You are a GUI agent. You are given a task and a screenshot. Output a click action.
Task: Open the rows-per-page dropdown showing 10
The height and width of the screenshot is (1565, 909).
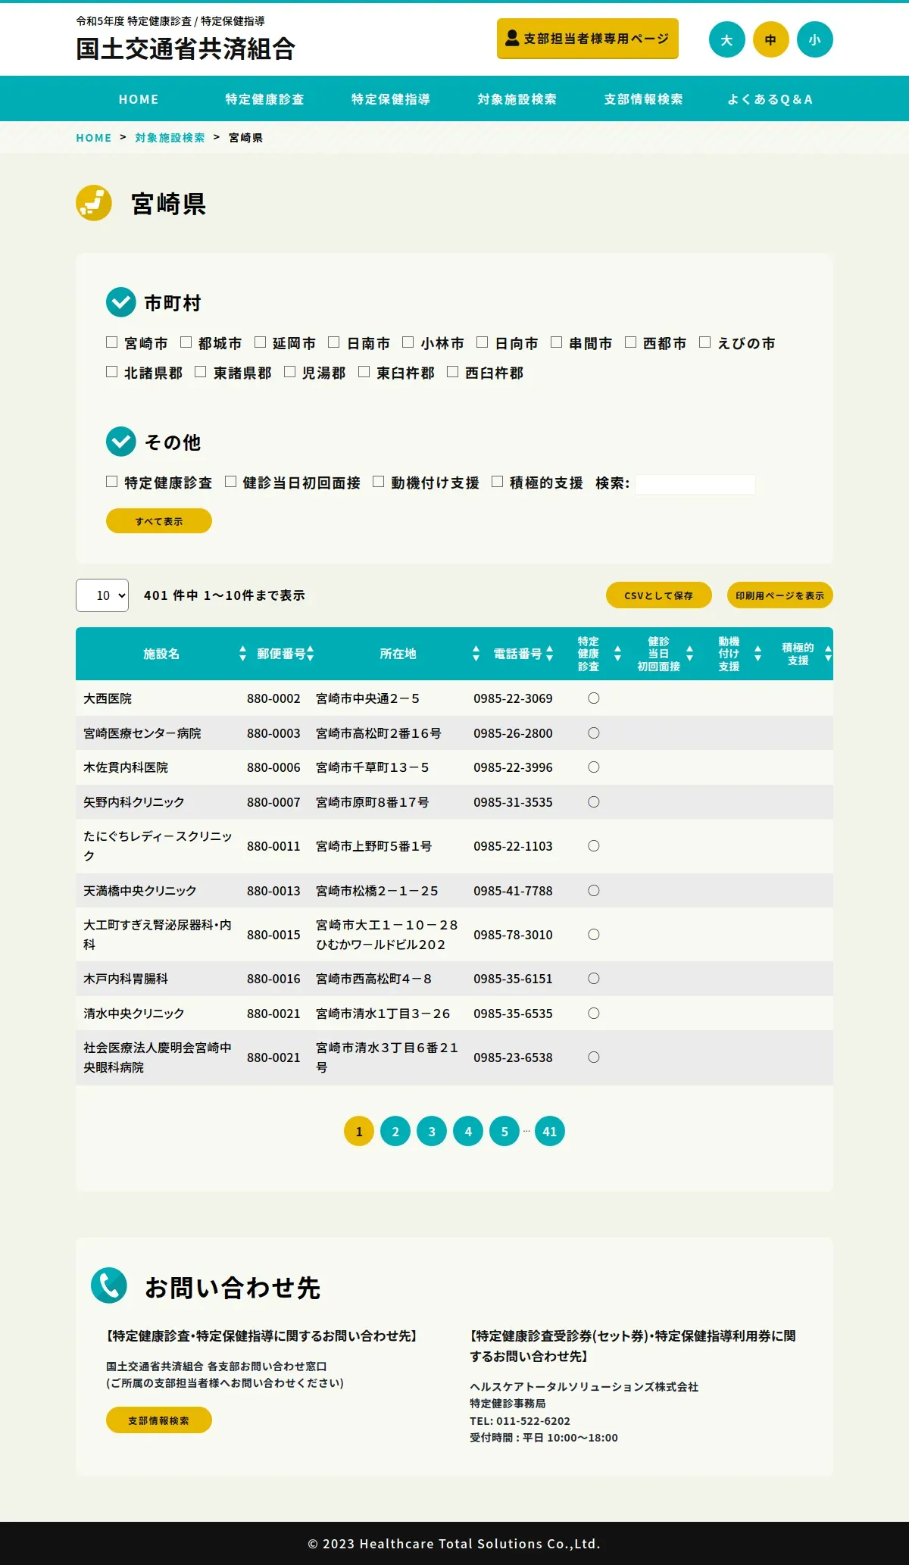(x=102, y=595)
